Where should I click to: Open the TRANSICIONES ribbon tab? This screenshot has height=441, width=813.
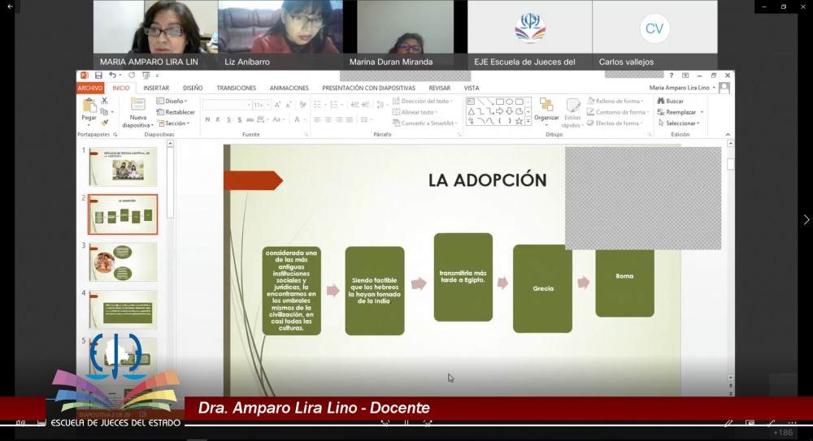point(236,88)
